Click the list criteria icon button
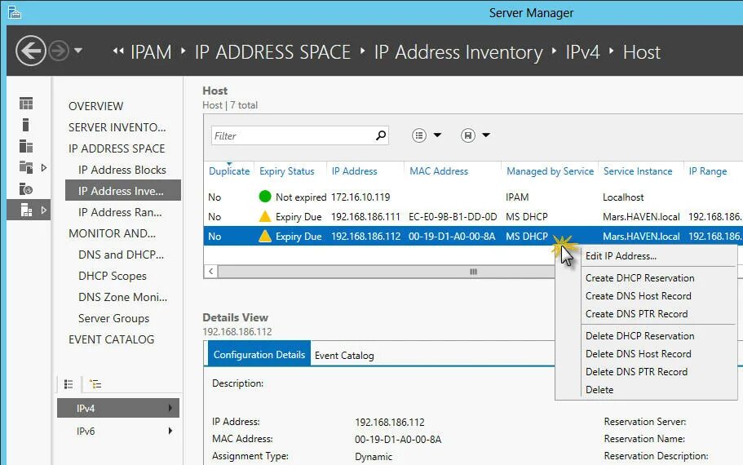The width and height of the screenshot is (743, 465). tap(419, 135)
